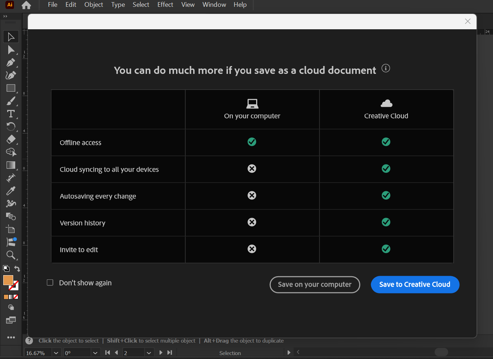The image size is (493, 359).
Task: Open the Edit menu
Action: click(71, 5)
